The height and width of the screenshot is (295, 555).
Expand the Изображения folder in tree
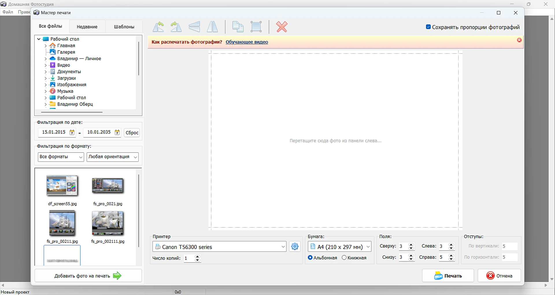pos(46,85)
